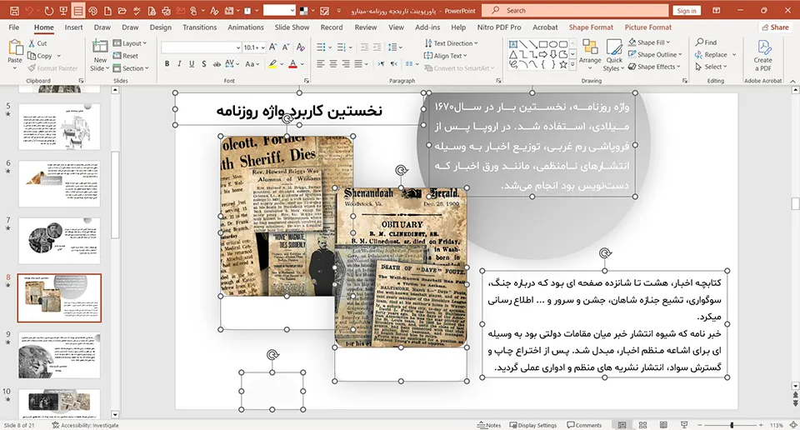
Task: Open the Paste button
Action: pos(15,54)
